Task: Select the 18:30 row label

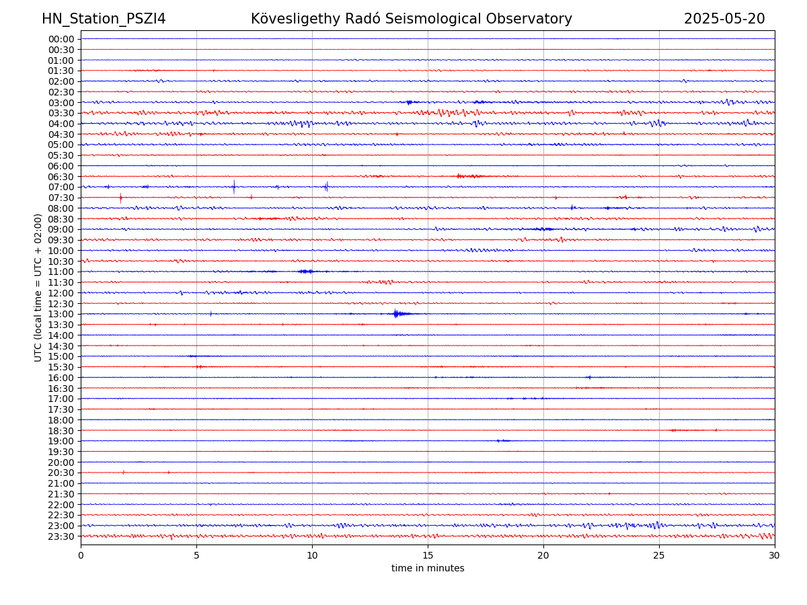Action: pyautogui.click(x=61, y=430)
